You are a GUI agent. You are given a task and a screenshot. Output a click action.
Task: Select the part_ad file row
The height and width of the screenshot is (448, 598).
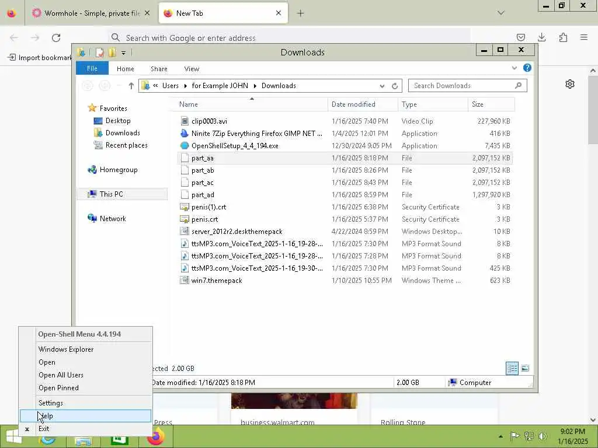pos(345,195)
